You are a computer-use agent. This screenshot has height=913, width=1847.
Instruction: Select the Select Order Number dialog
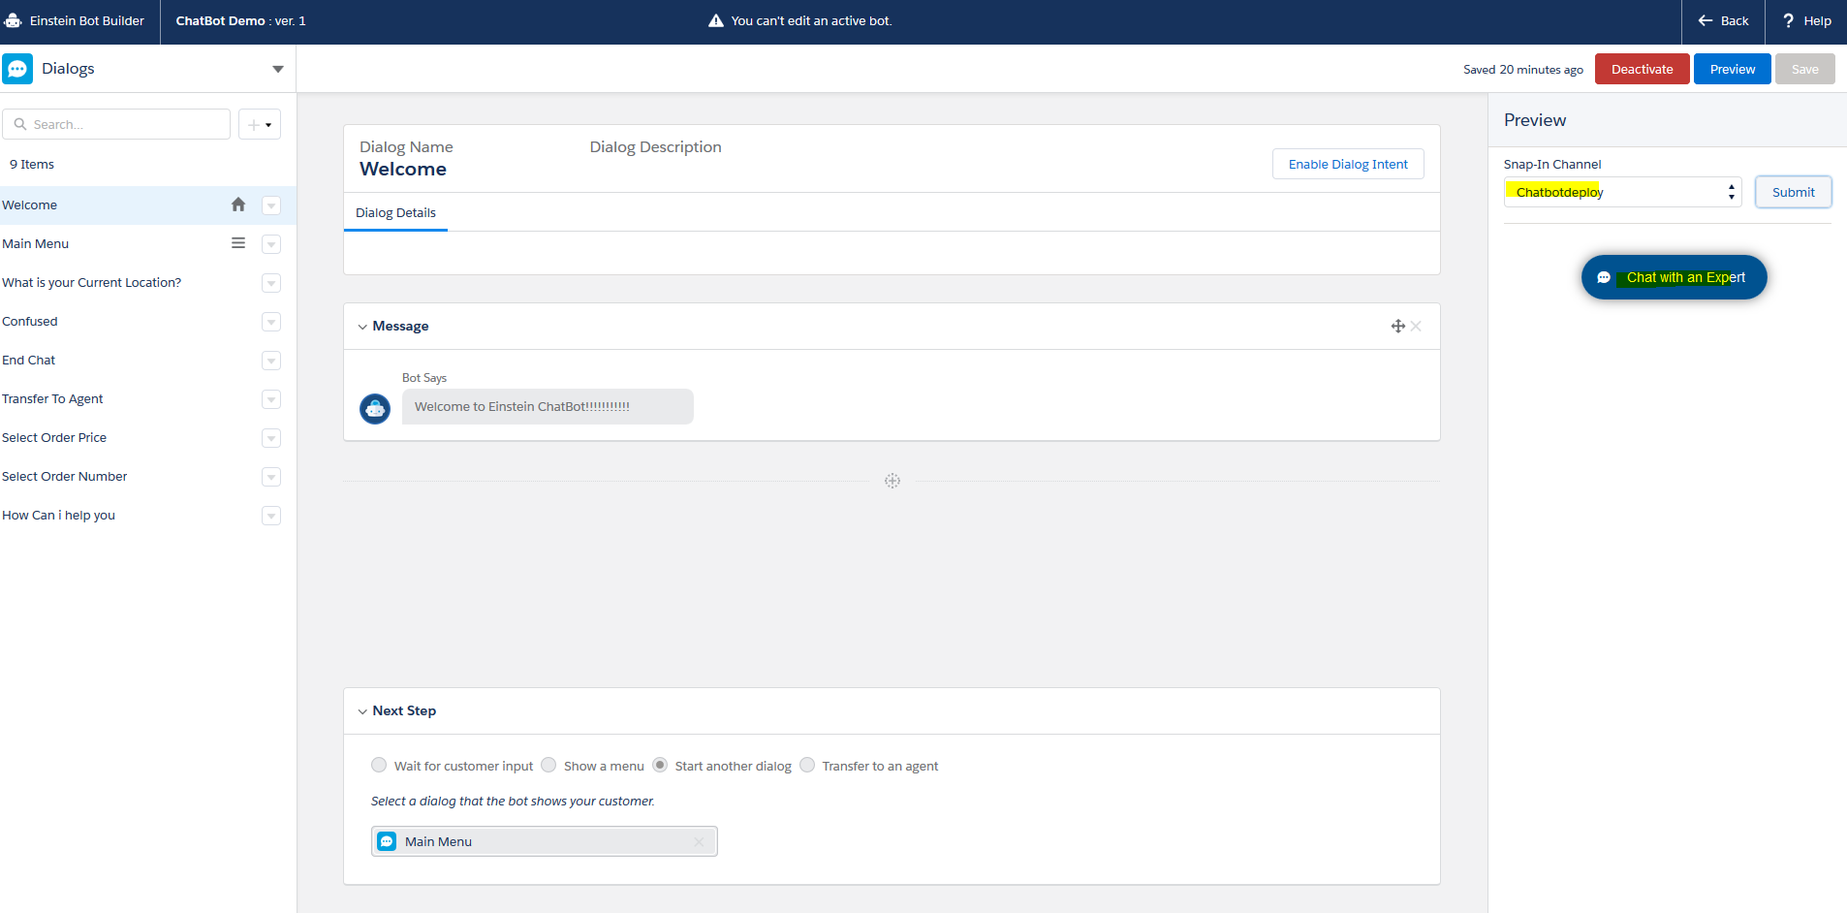coord(147,476)
